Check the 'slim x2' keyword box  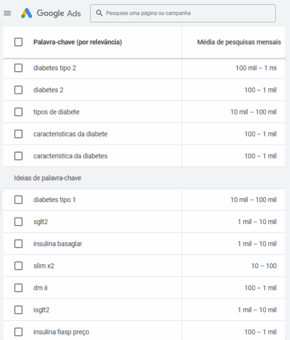[x=19, y=266]
